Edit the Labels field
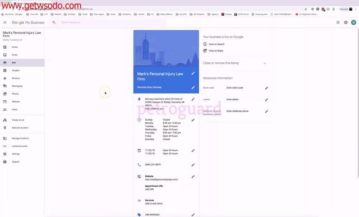 pyautogui.click(x=266, y=100)
